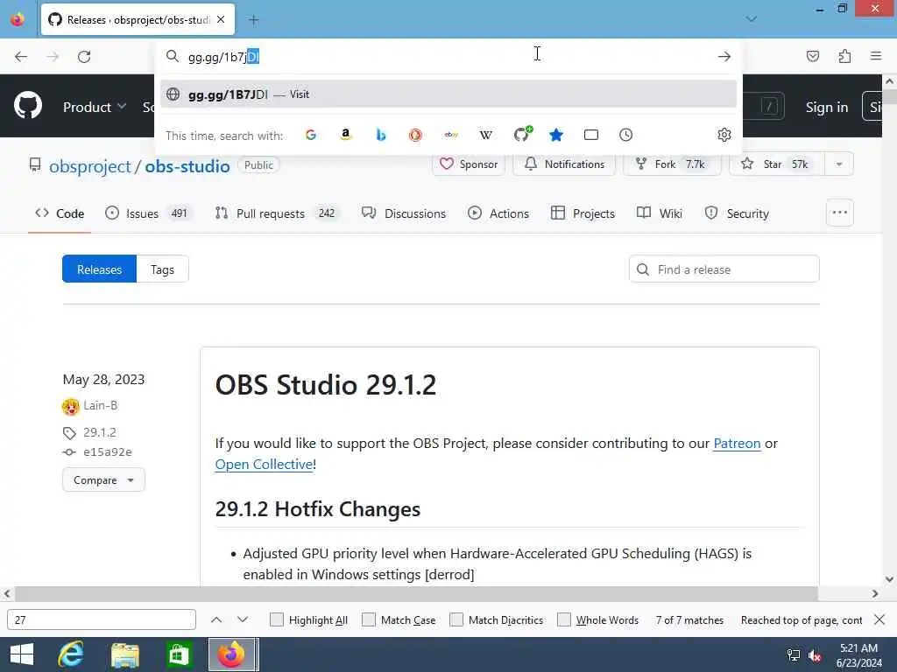Screen dimensions: 897x672
Task: Select the Releases button
Action: click(x=100, y=269)
